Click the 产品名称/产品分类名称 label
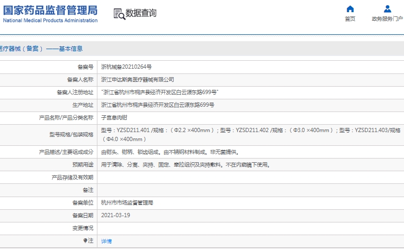The height and width of the screenshot is (251, 404). pos(66,118)
